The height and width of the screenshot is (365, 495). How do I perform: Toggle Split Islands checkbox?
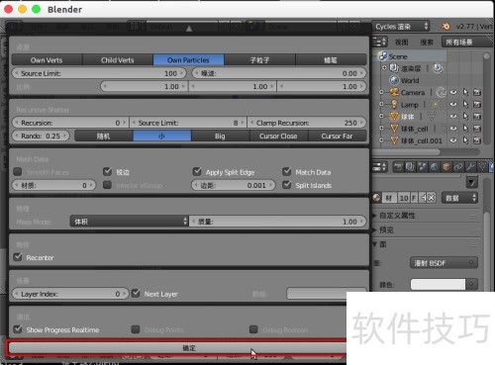click(287, 185)
